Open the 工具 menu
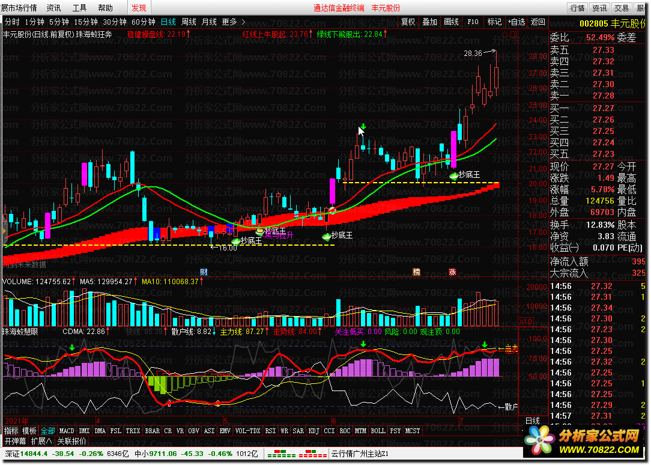 79,8
